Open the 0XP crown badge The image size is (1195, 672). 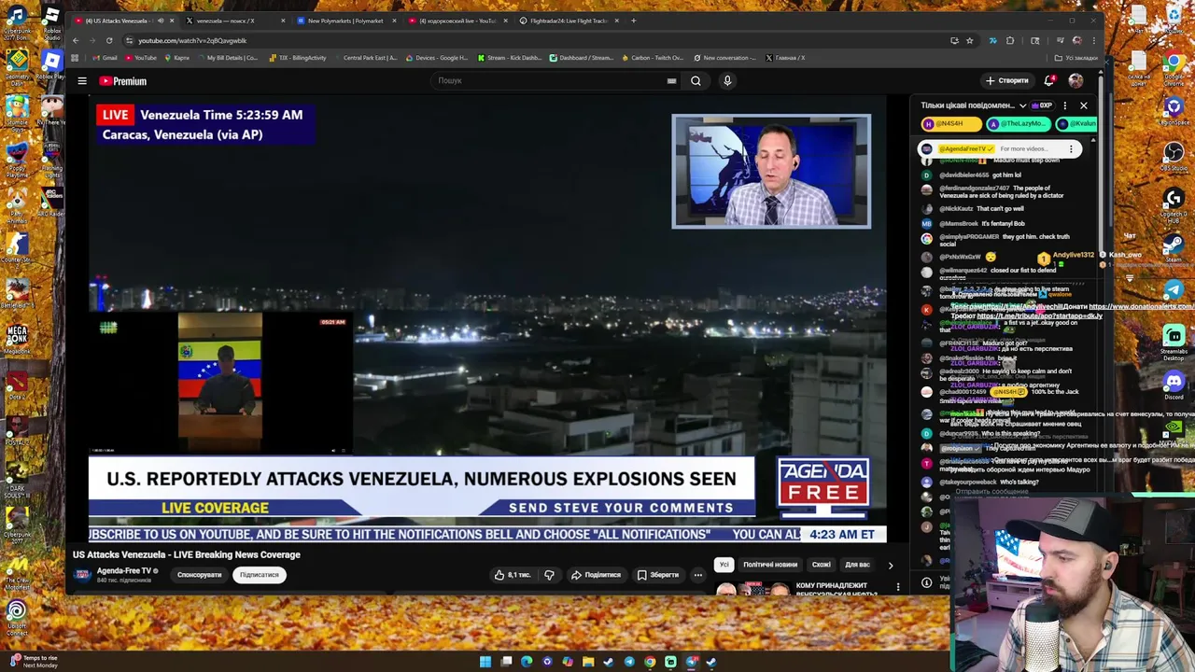[1044, 105]
